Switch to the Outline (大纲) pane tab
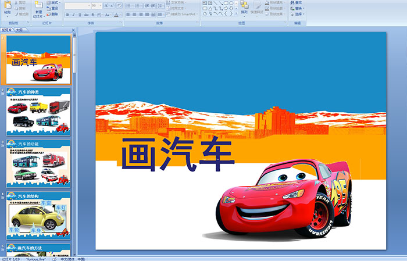Viewport: 407px width, 261px height. pyautogui.click(x=19, y=30)
